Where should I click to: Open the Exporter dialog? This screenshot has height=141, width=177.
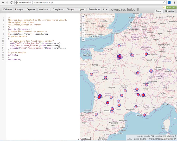(31, 9)
